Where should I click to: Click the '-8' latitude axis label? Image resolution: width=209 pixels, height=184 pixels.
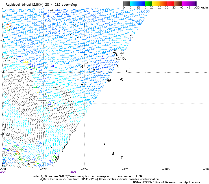tap(2, 134)
